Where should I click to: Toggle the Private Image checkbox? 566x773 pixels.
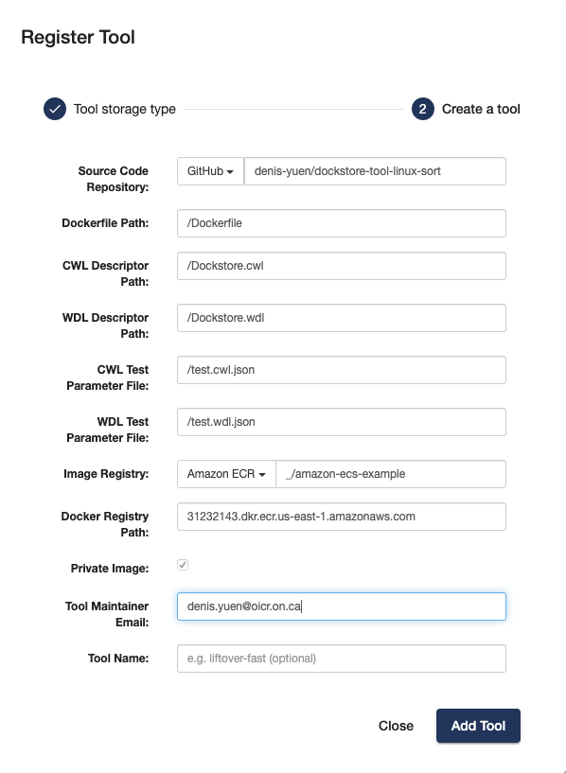[182, 565]
